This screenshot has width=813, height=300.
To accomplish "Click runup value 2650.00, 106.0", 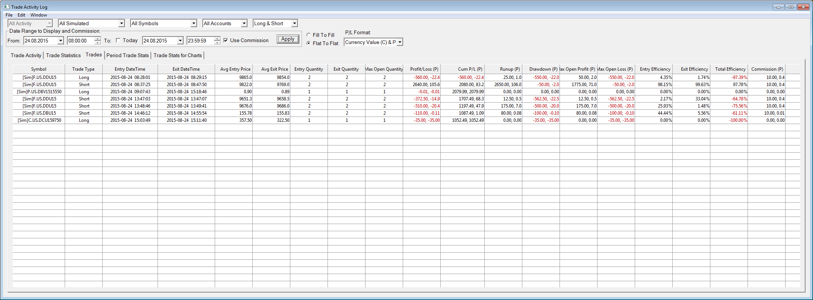I will click(504, 85).
